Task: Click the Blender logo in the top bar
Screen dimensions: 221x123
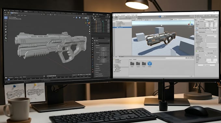Action: tap(5, 10)
